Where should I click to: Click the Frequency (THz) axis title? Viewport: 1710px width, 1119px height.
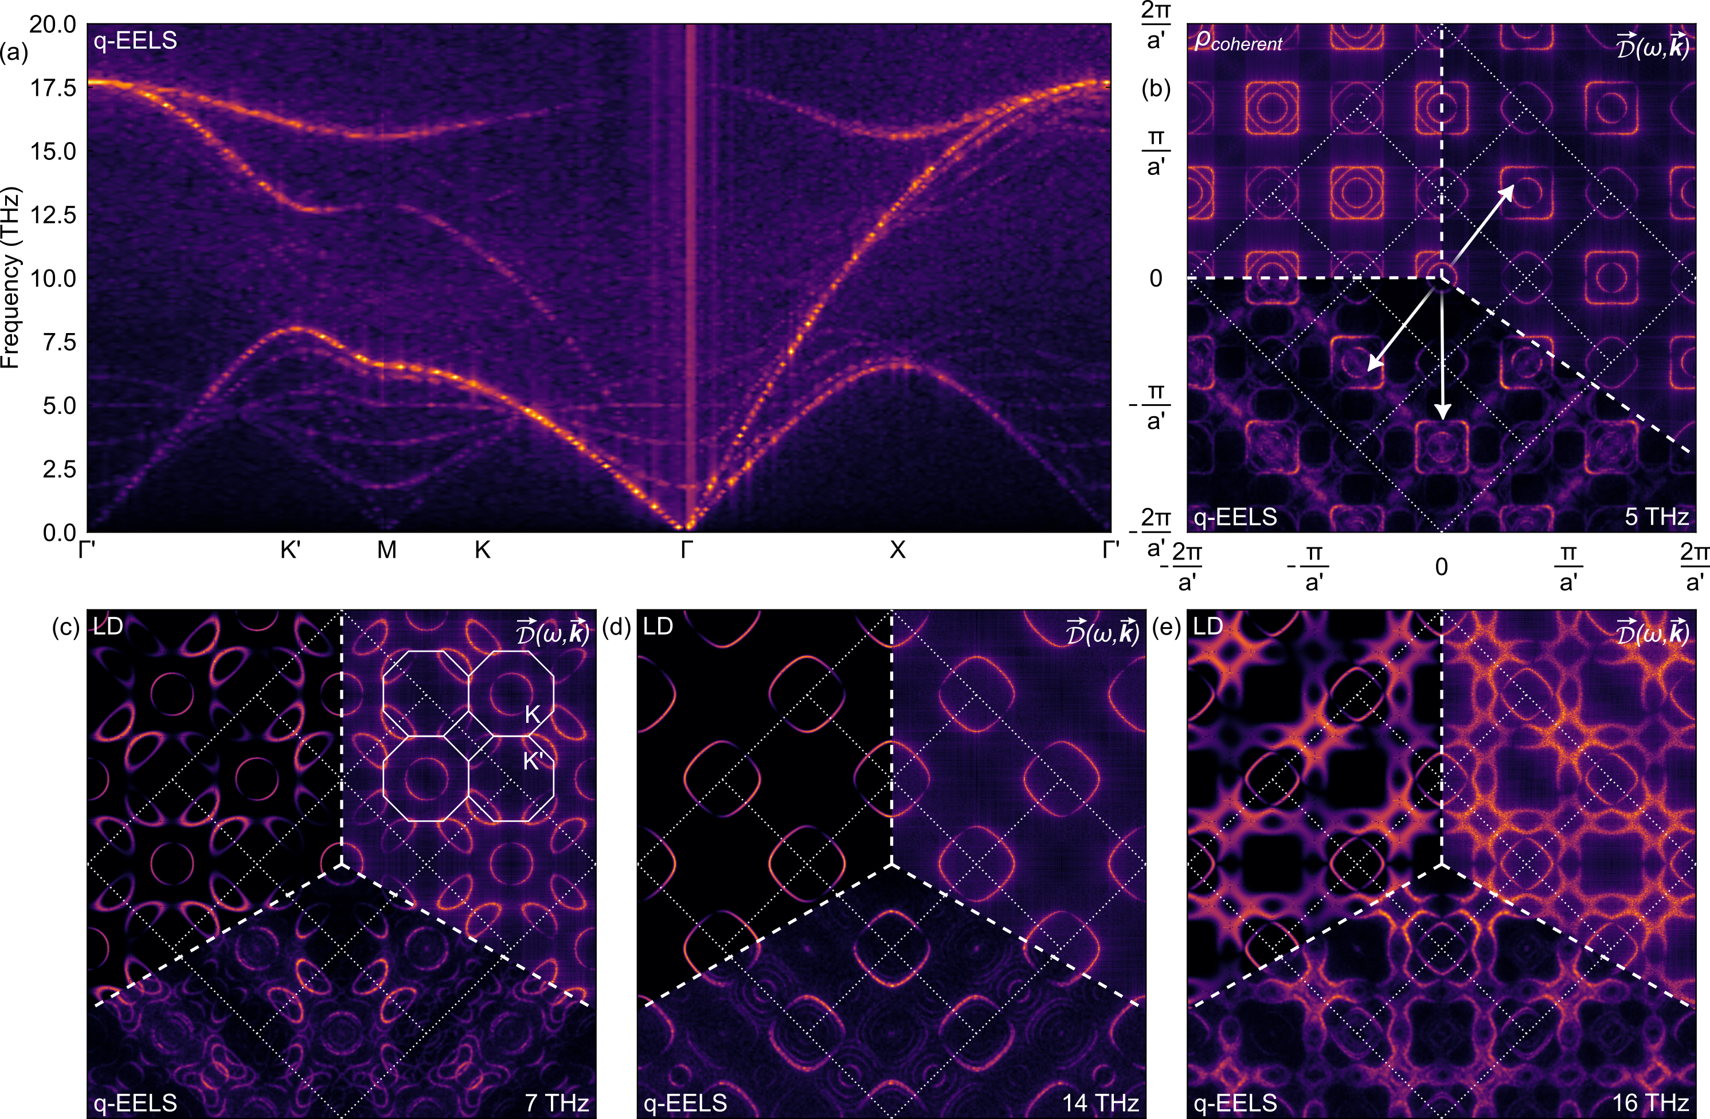[11, 277]
